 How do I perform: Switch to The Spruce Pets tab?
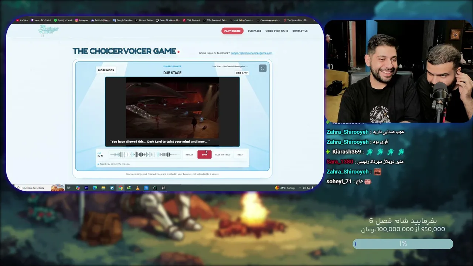(296, 20)
